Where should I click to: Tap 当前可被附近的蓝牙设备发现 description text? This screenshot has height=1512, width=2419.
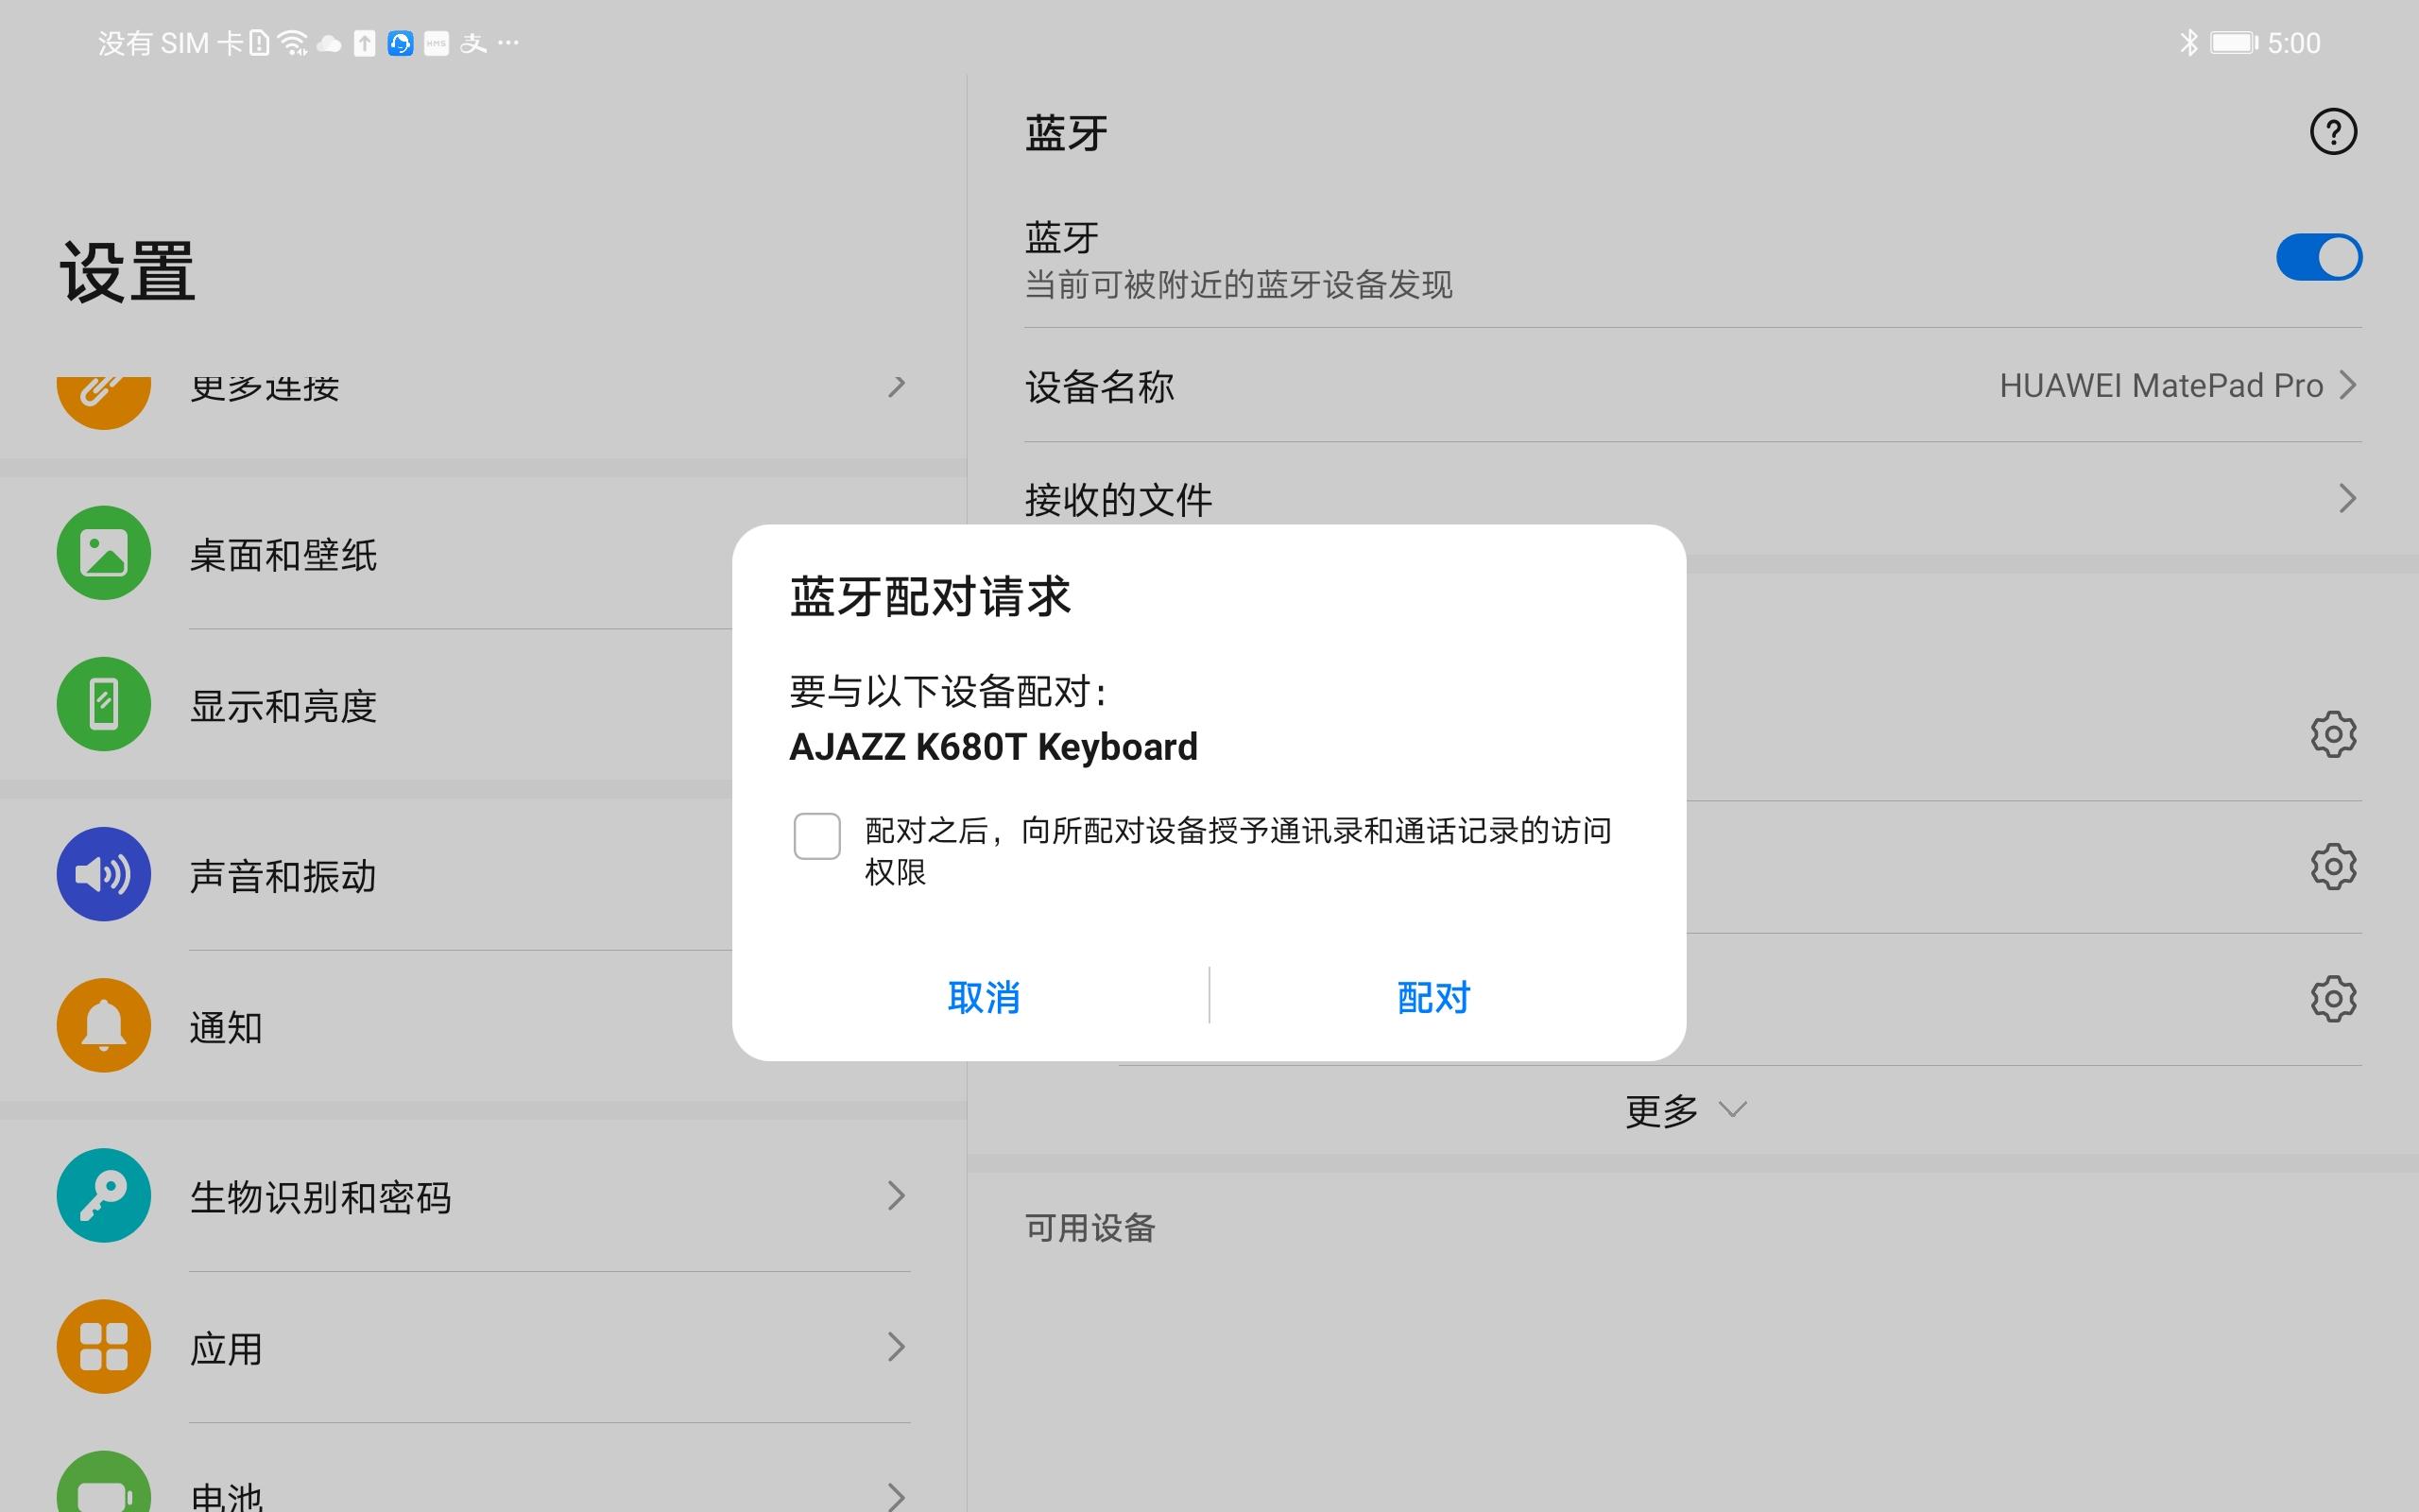[x=1239, y=285]
